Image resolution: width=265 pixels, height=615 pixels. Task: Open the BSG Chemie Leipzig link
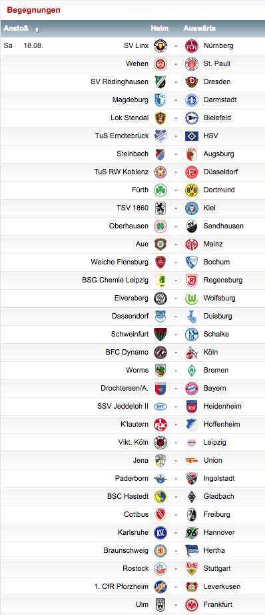[115, 280]
